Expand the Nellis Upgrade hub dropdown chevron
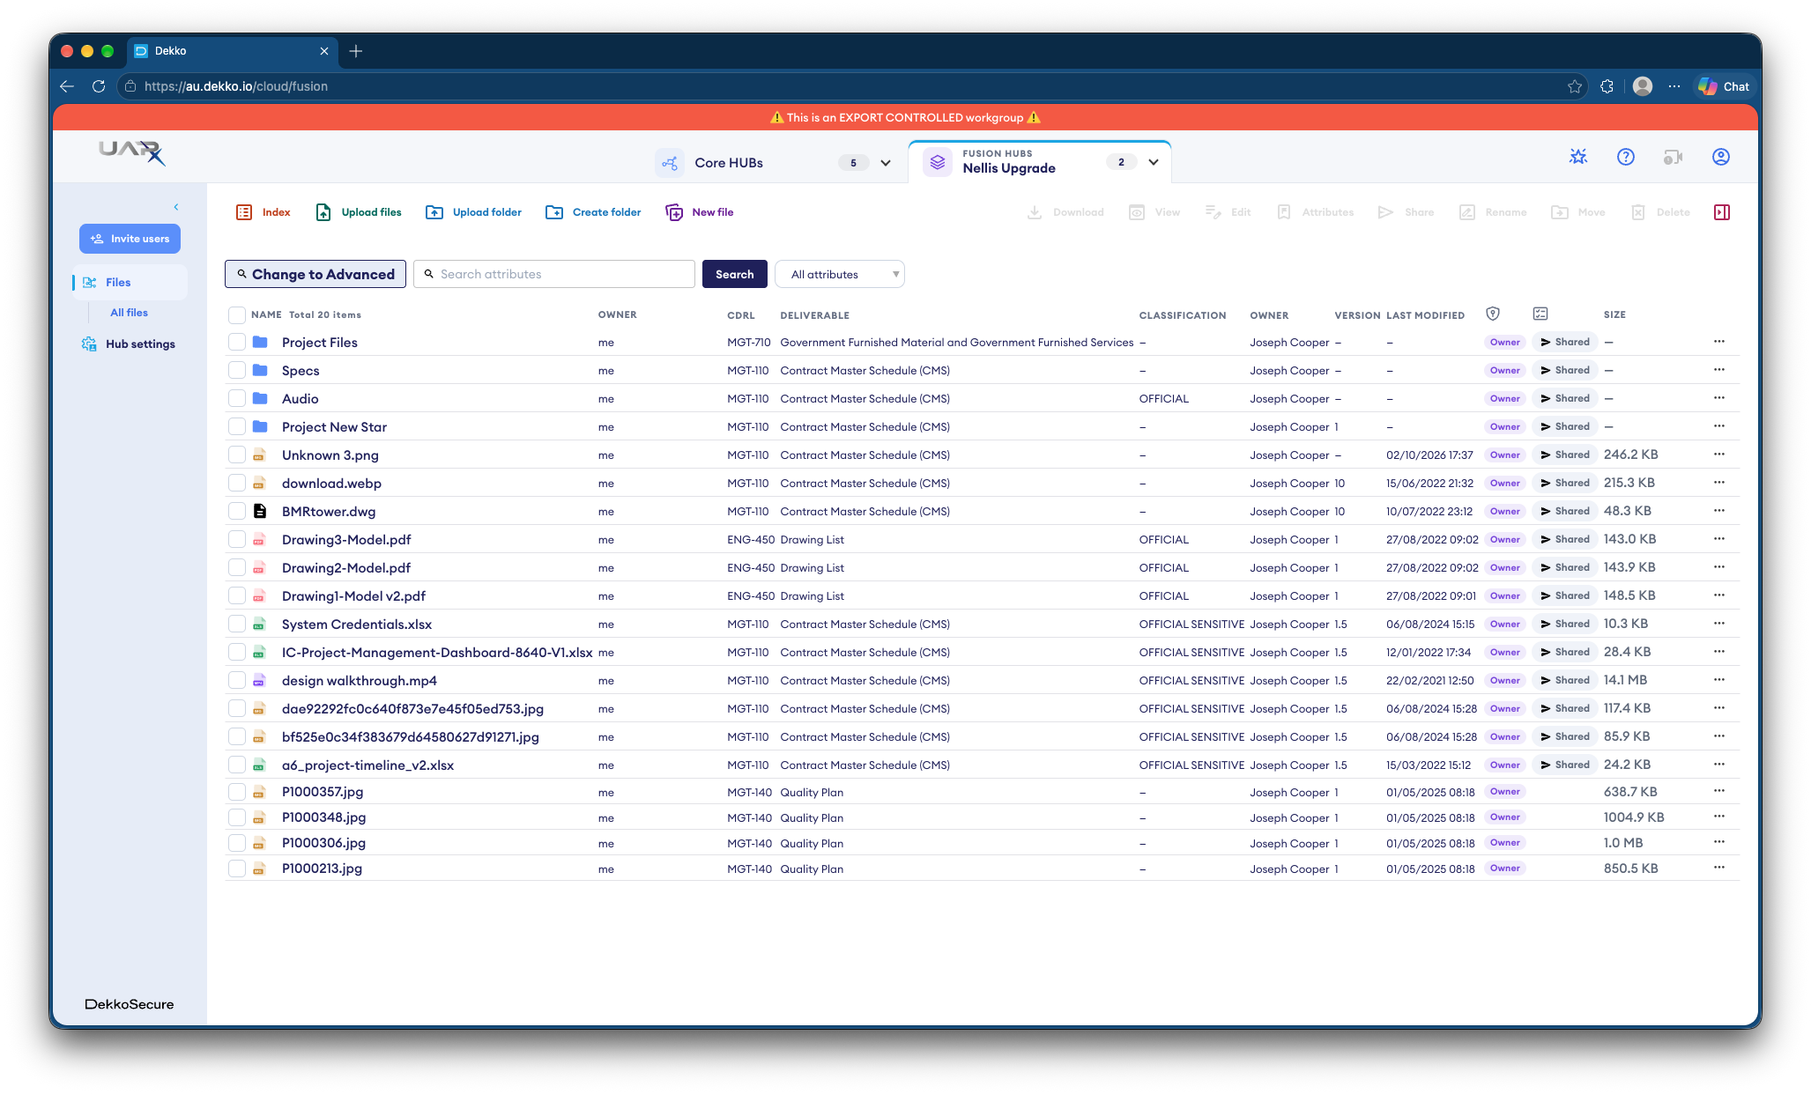The width and height of the screenshot is (1811, 1094). [1154, 162]
